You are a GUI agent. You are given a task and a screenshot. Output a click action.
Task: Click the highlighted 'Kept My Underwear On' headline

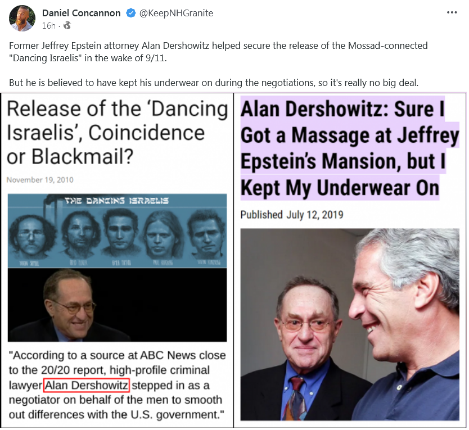[x=350, y=148]
